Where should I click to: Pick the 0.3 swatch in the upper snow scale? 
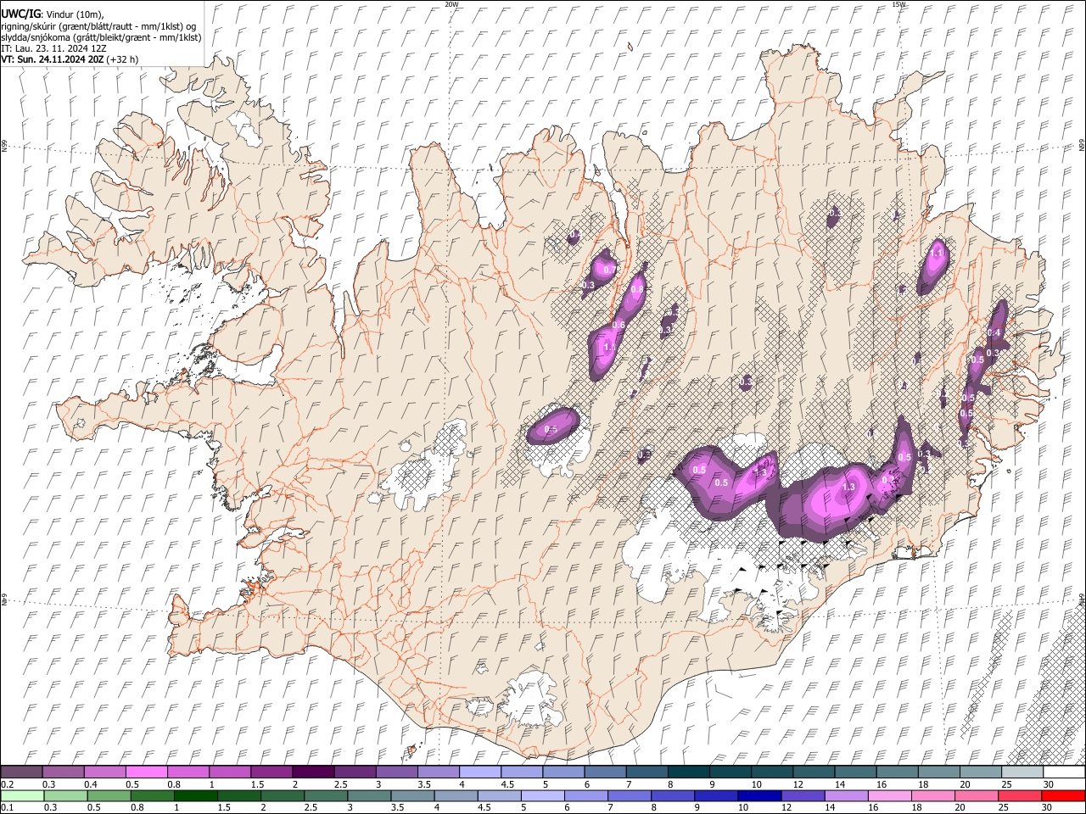(x=63, y=772)
